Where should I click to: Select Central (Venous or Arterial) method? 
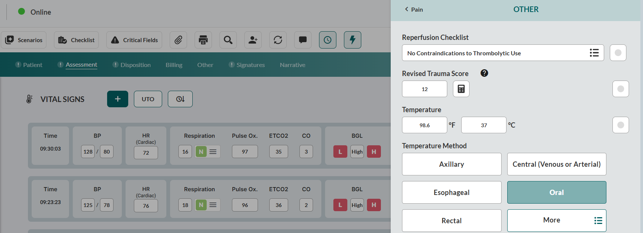[x=557, y=164]
